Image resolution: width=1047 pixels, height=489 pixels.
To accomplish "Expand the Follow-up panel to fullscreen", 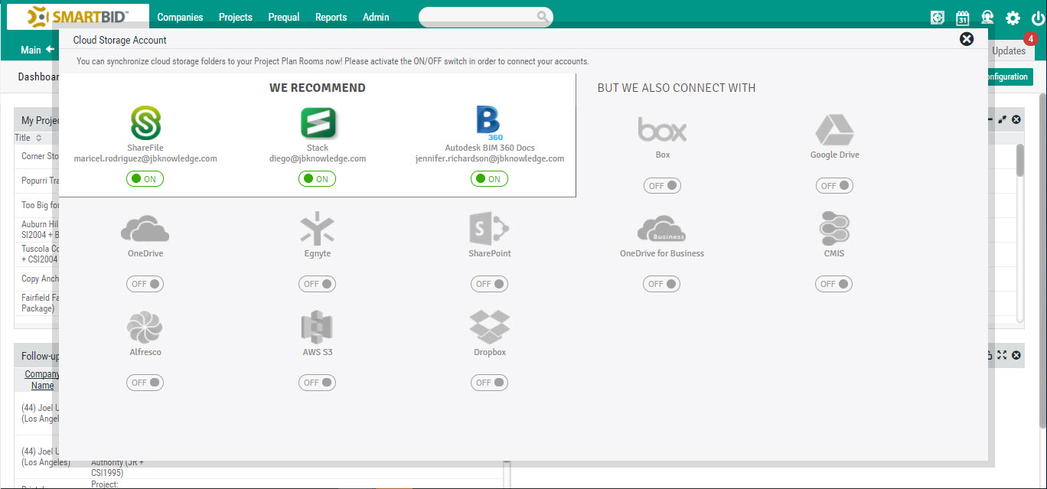I will click(1003, 355).
